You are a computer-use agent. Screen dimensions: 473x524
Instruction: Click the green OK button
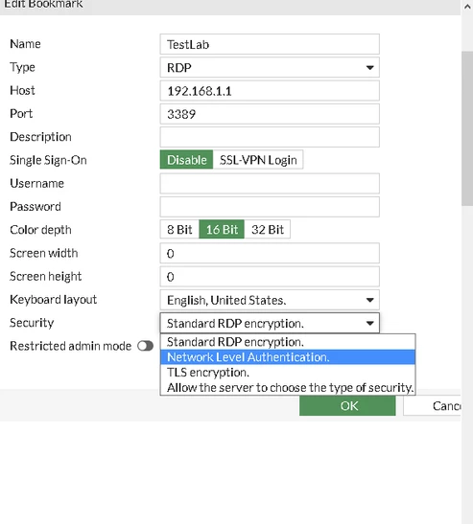pyautogui.click(x=347, y=406)
